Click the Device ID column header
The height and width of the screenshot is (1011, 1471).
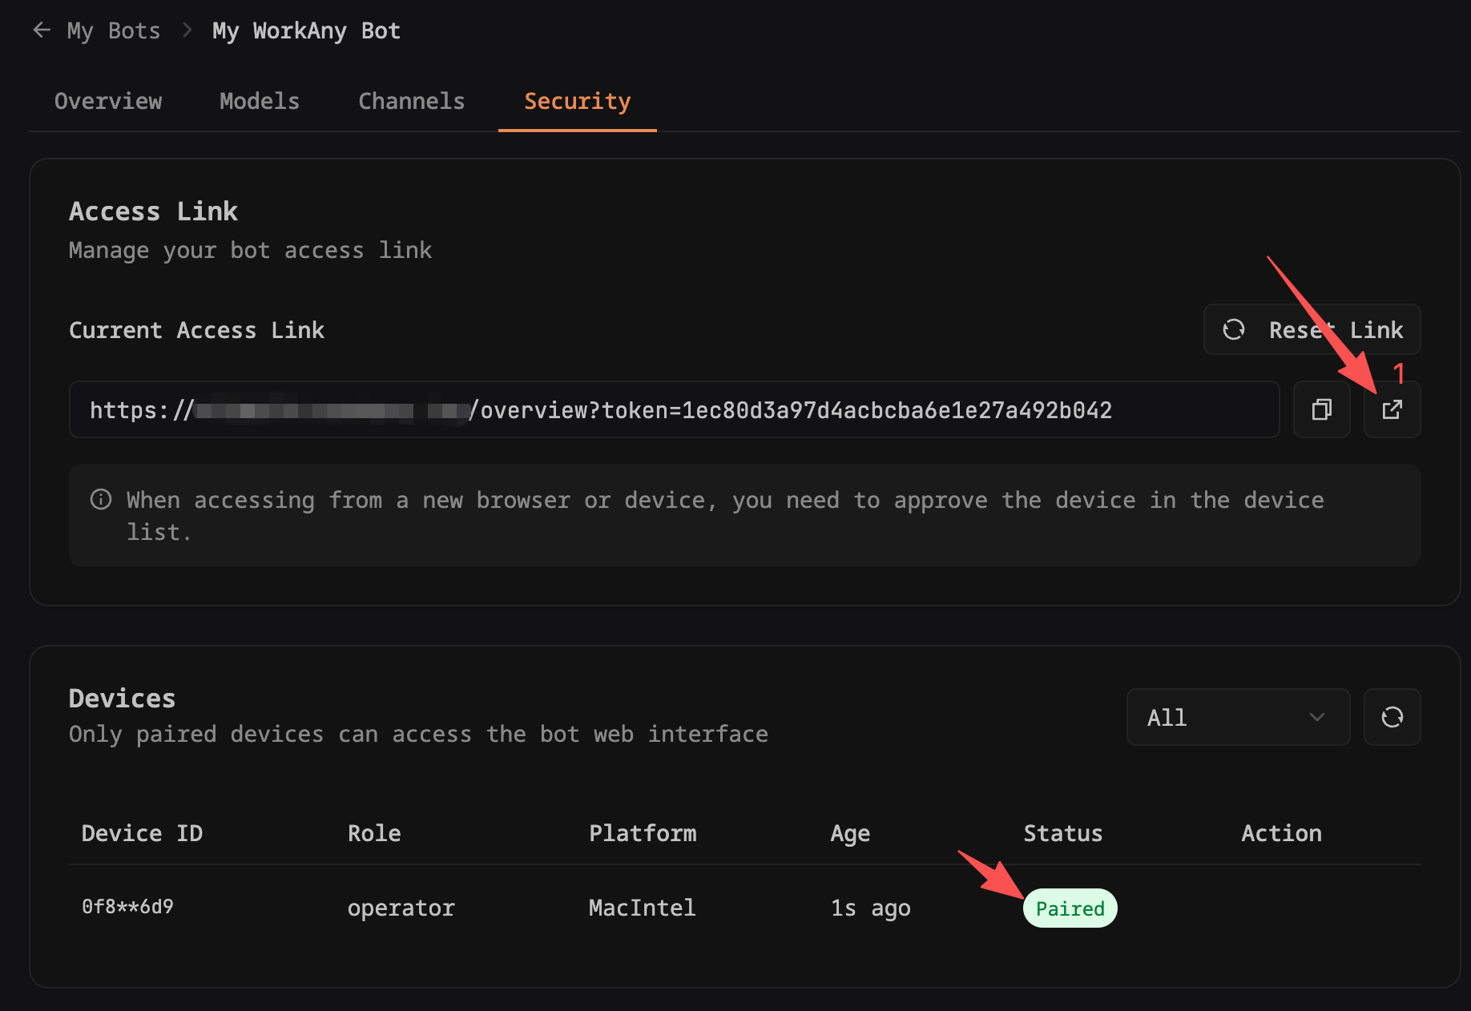click(142, 833)
